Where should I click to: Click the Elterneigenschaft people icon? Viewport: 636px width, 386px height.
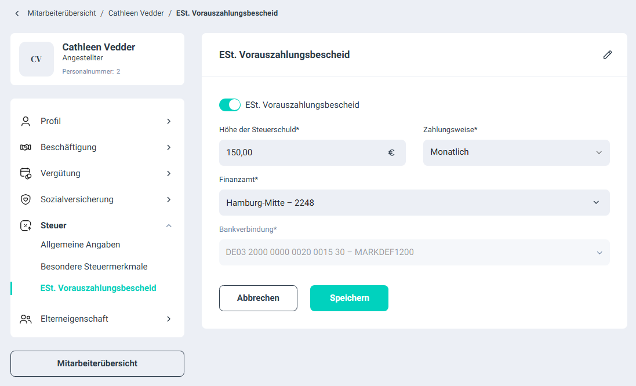point(26,319)
